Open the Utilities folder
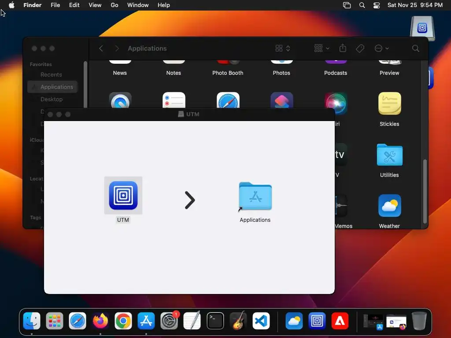This screenshot has height=338, width=451. click(x=389, y=155)
